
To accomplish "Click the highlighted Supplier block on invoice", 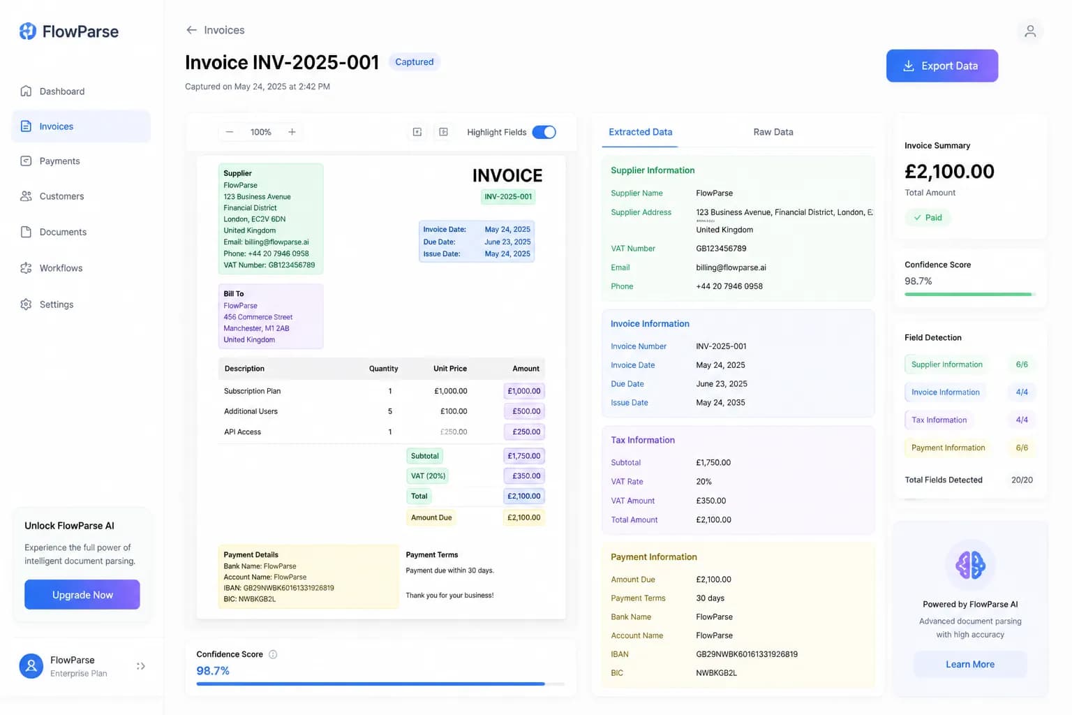I will tap(271, 219).
